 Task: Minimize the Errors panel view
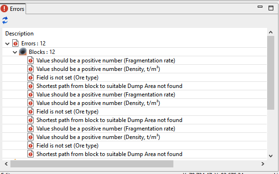260,7
